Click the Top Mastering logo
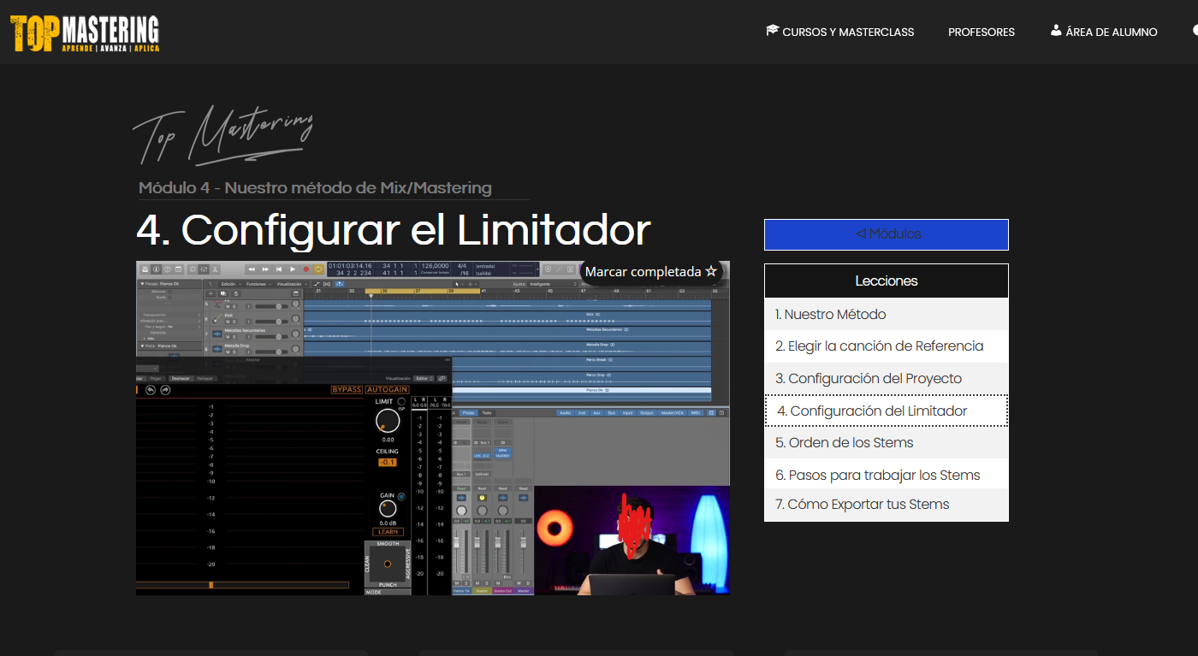The width and height of the screenshot is (1198, 656). pos(85,33)
